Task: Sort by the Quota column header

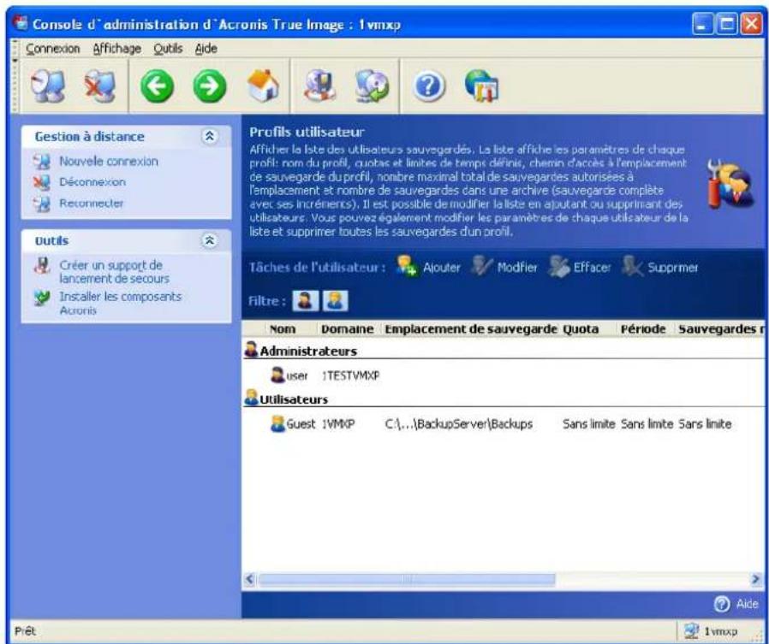Action: (581, 329)
